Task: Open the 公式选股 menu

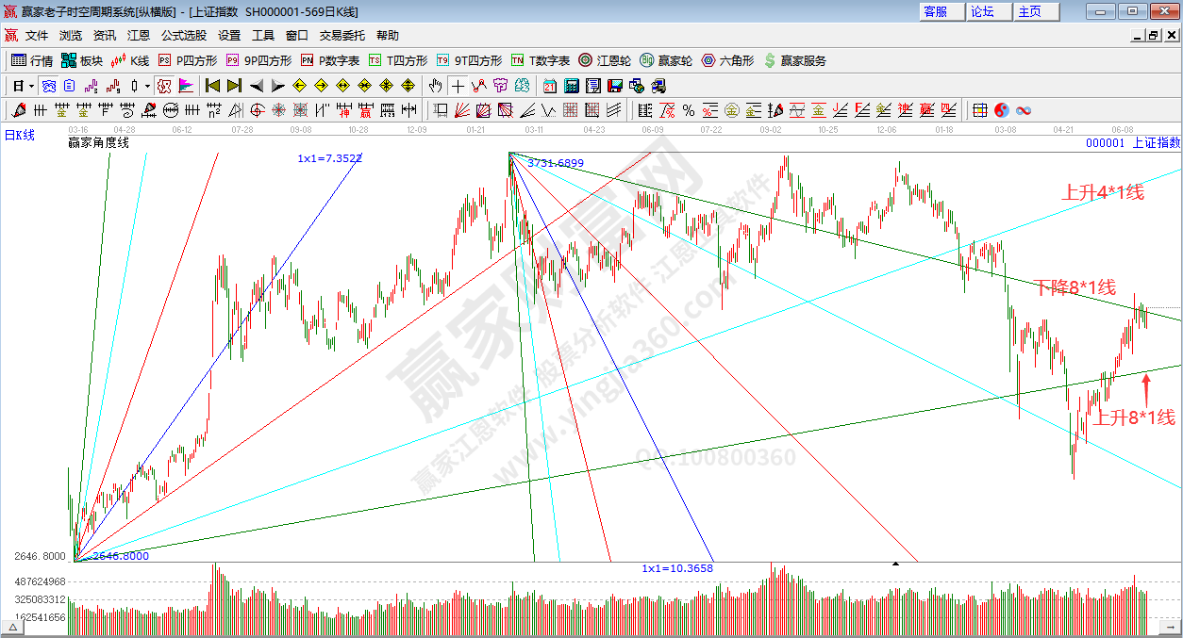Action: (x=183, y=35)
